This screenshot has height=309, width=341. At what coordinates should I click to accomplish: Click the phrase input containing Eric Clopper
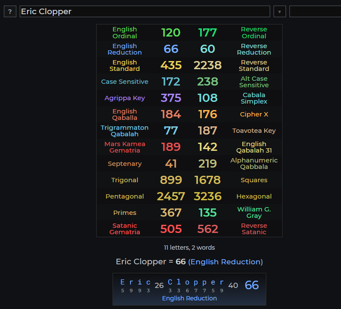145,12
